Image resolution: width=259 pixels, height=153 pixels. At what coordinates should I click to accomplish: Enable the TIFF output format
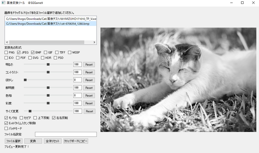point(57,53)
